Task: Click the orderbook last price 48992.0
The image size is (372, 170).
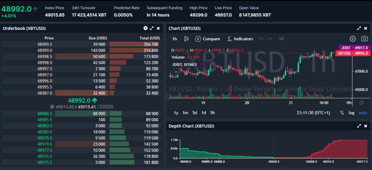Action: point(79,100)
